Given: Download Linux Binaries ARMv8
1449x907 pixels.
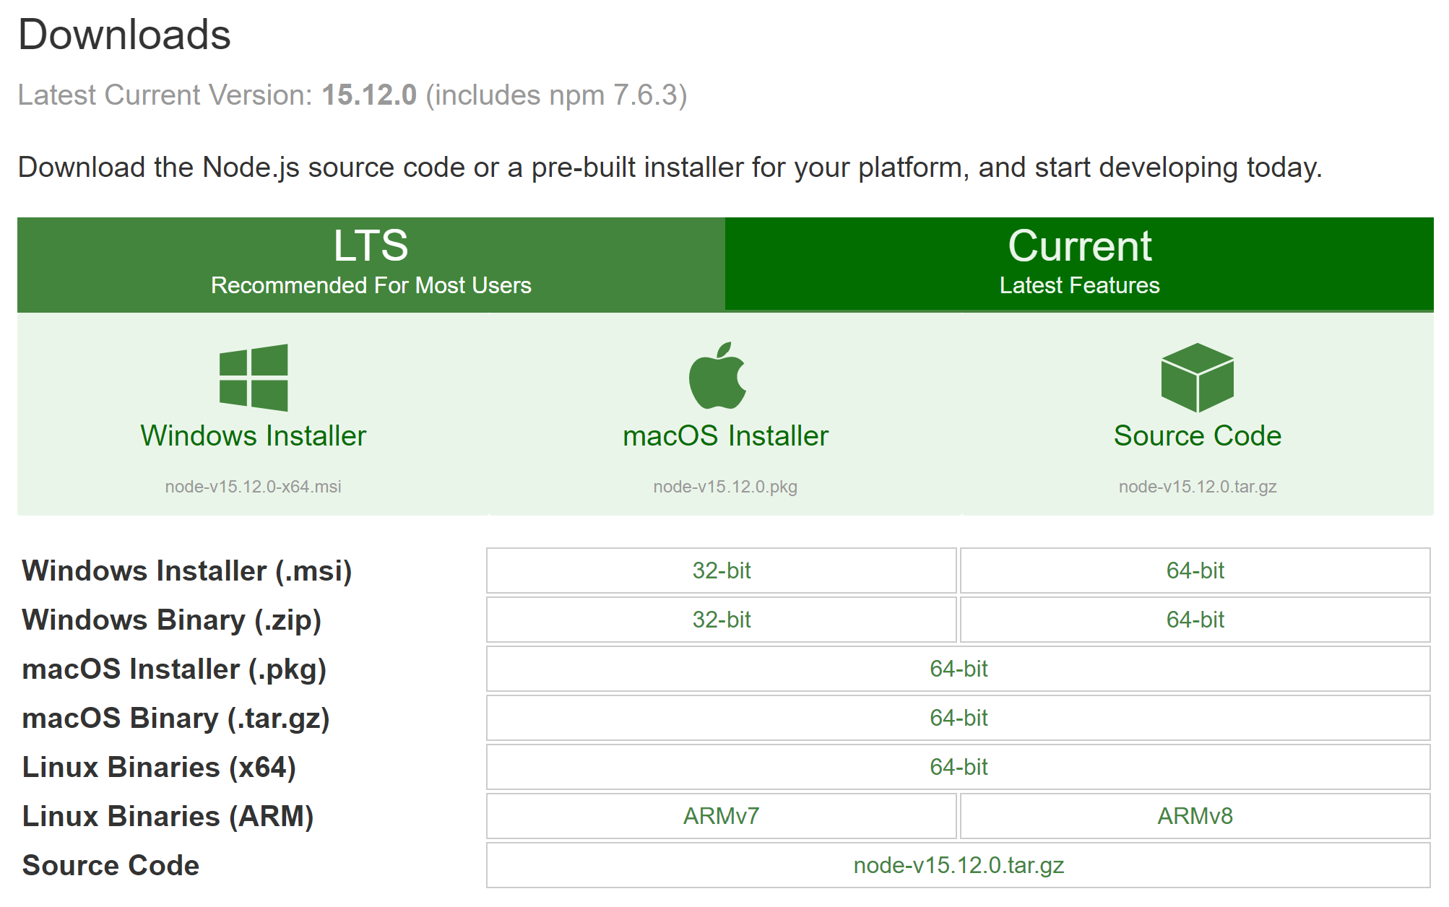Looking at the screenshot, I should (1195, 816).
